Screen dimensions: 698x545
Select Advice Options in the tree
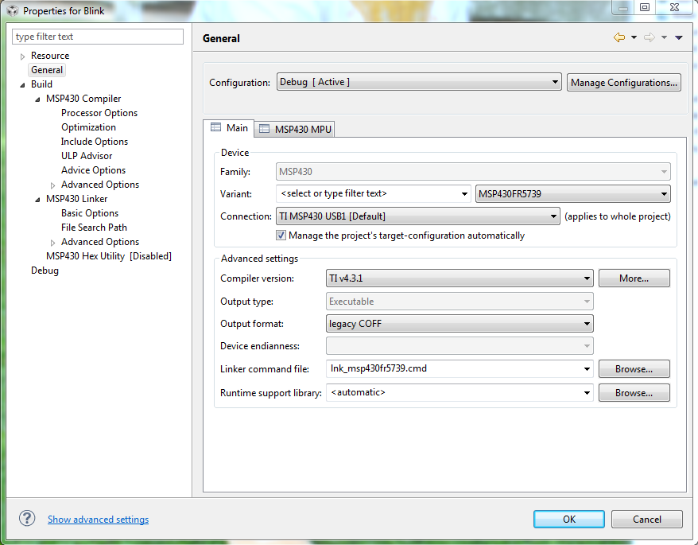[94, 169]
